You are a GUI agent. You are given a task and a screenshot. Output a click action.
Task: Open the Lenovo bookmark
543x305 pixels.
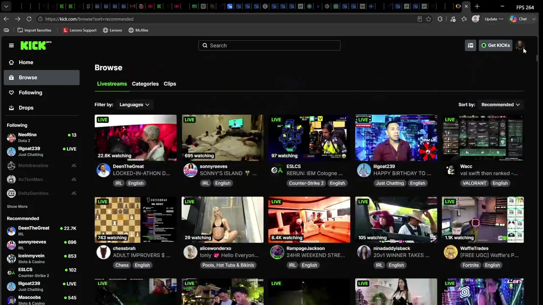tap(112, 30)
